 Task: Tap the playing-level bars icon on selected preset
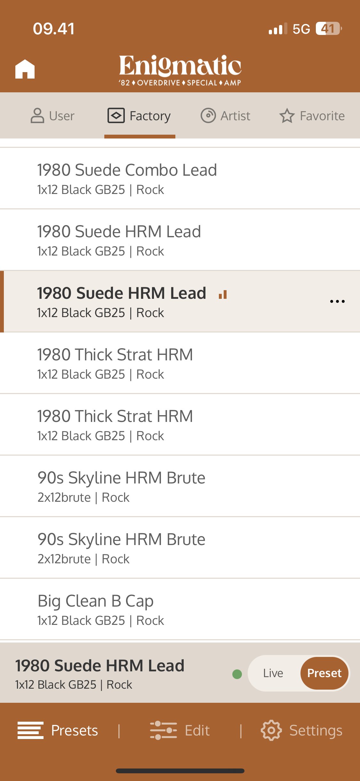(223, 294)
